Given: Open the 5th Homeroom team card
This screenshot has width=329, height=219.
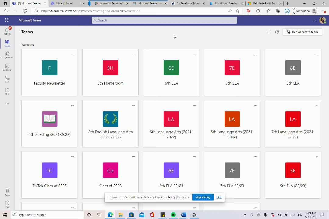Looking at the screenshot, I should pyautogui.click(x=110, y=72).
